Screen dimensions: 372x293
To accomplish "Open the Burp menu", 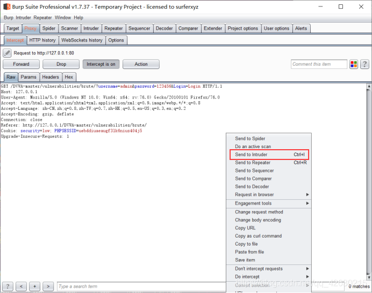I will [9, 18].
